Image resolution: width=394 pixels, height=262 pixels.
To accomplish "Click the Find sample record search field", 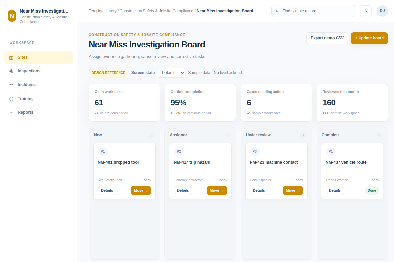I will 313,11.
